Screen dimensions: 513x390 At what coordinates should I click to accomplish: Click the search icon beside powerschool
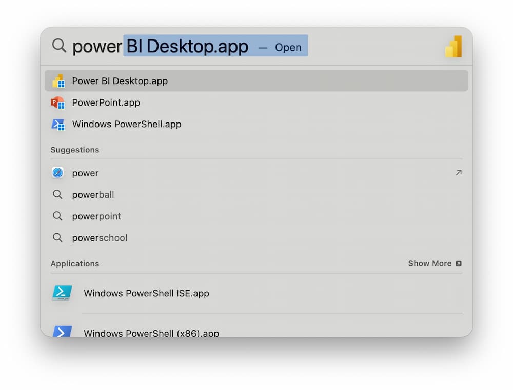57,237
